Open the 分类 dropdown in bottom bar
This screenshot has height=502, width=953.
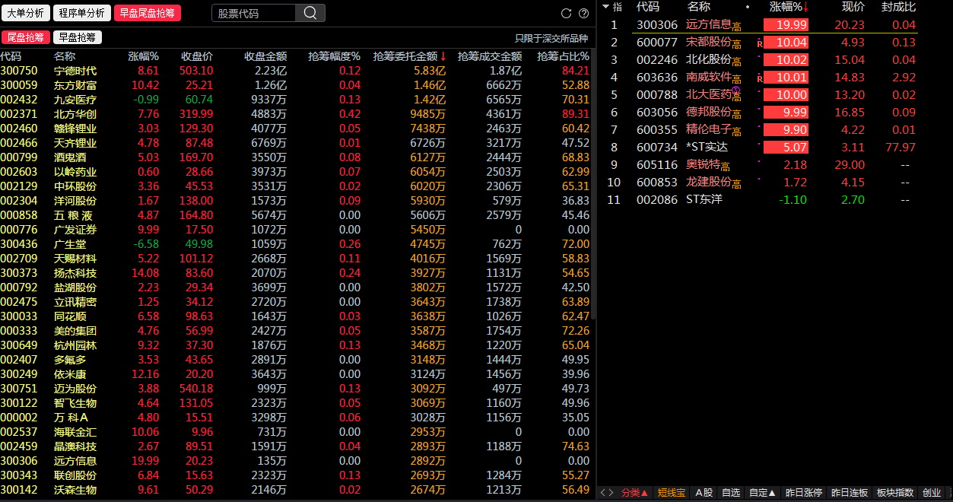click(634, 493)
